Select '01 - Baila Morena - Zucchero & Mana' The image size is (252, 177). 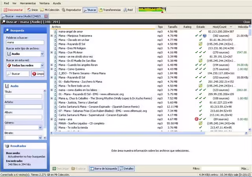tap(80, 81)
